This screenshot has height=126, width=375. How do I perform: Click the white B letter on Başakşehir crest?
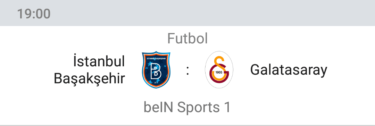[x=156, y=72]
